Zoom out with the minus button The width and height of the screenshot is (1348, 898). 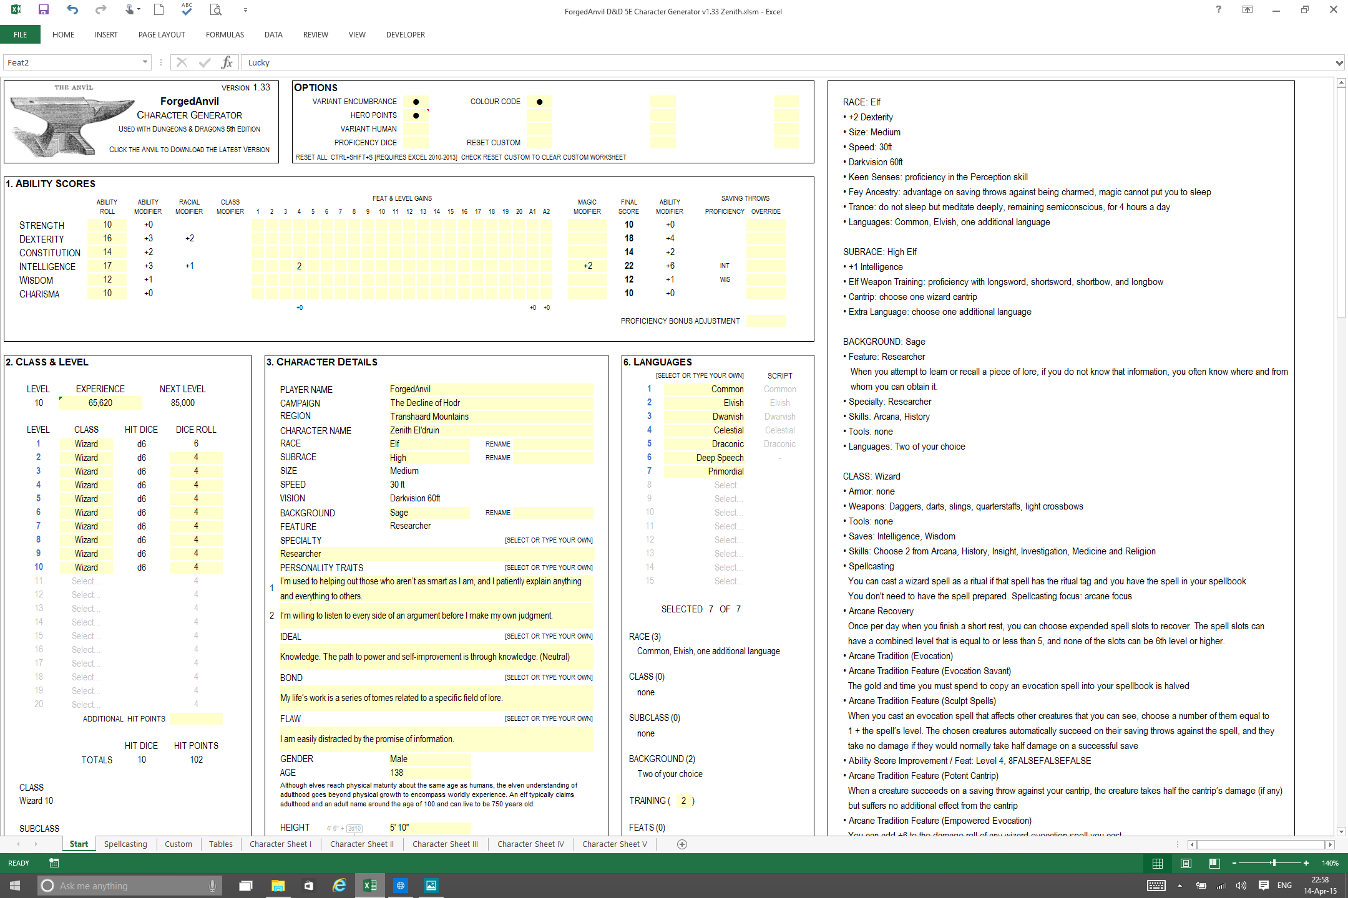(x=1234, y=863)
